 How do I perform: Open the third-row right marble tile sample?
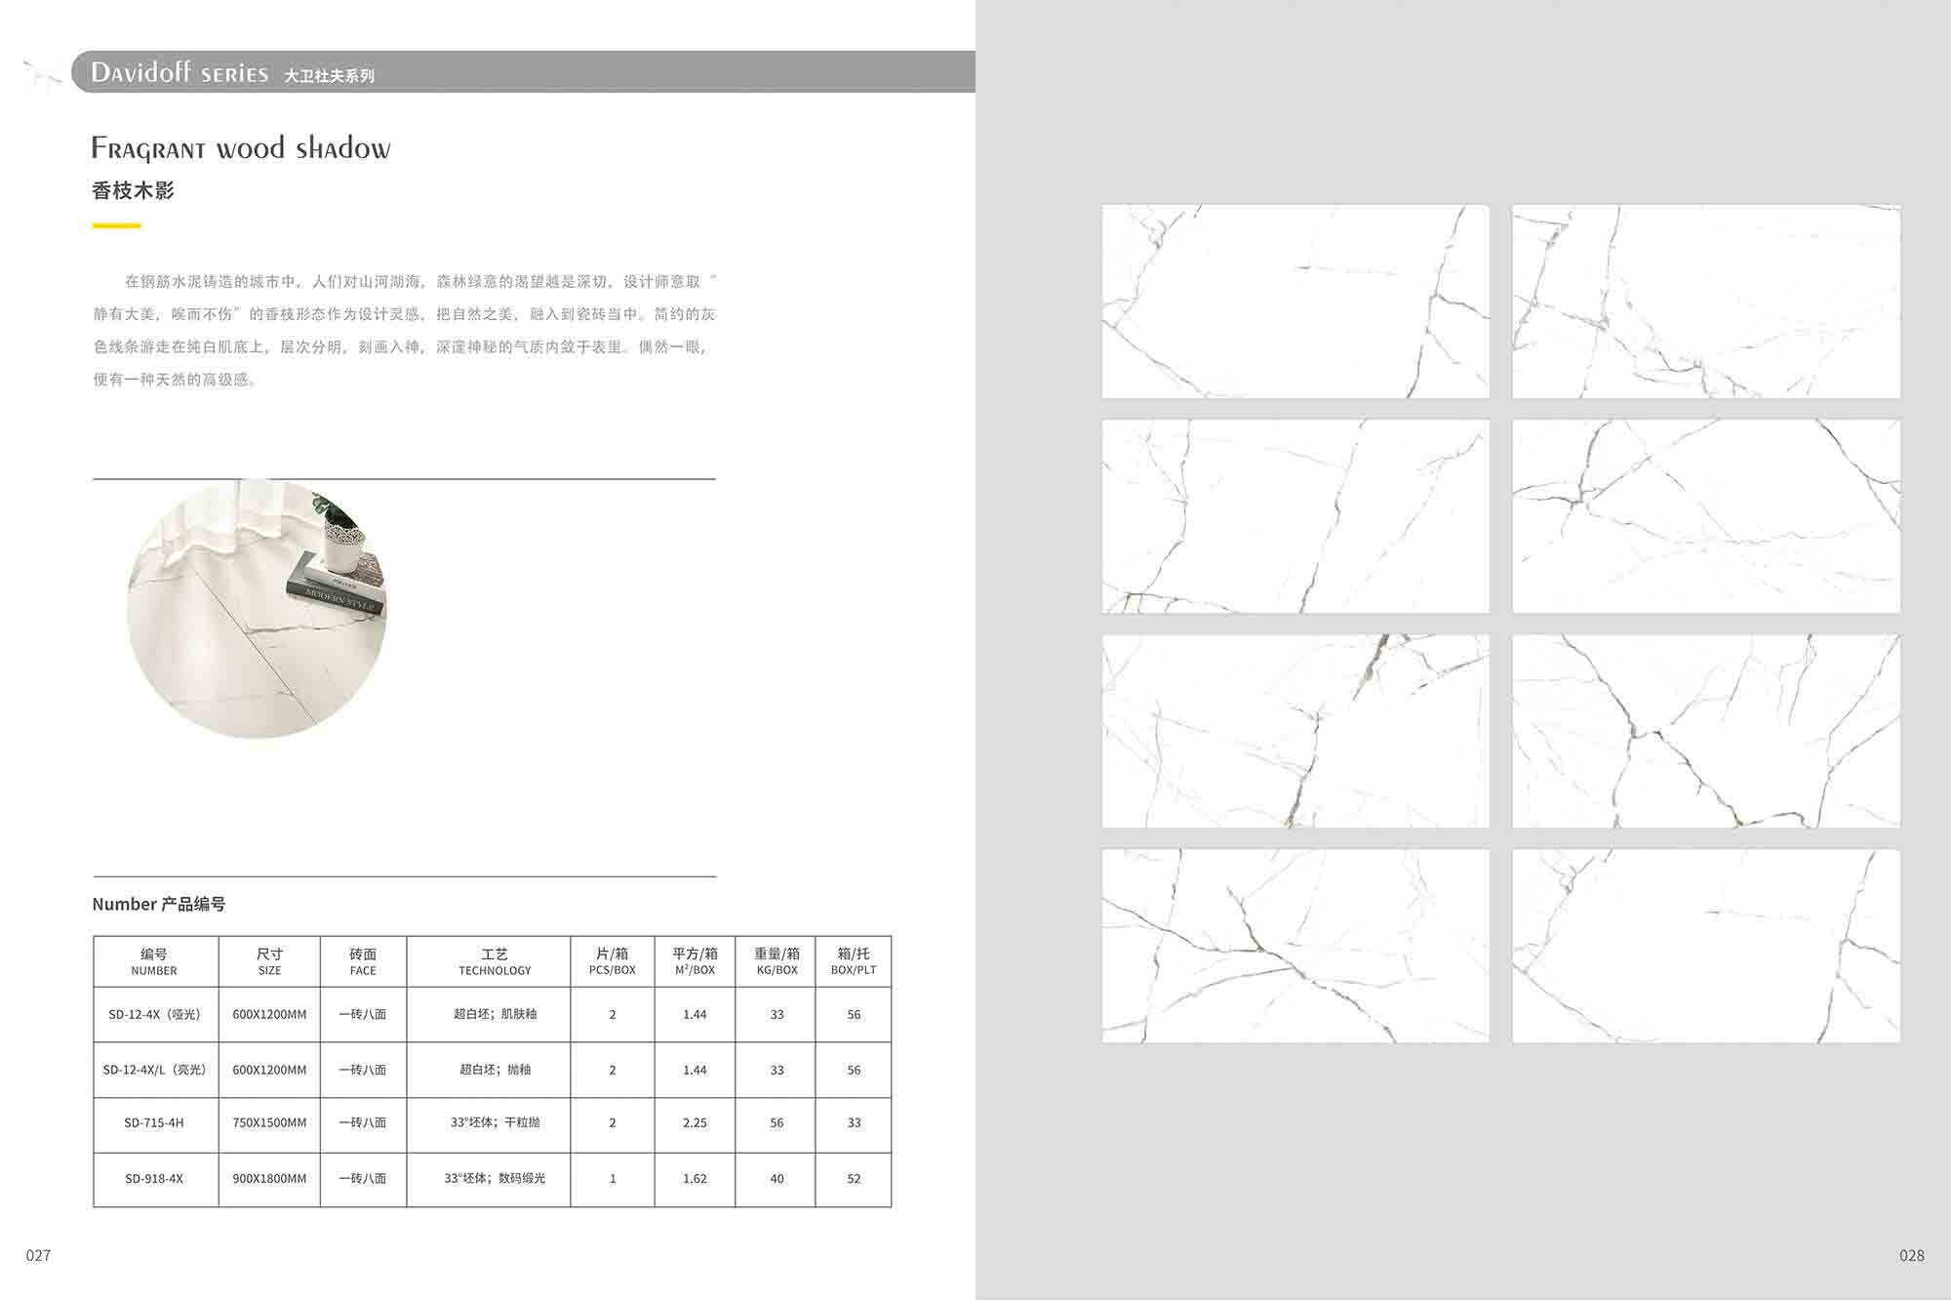pos(1706,731)
